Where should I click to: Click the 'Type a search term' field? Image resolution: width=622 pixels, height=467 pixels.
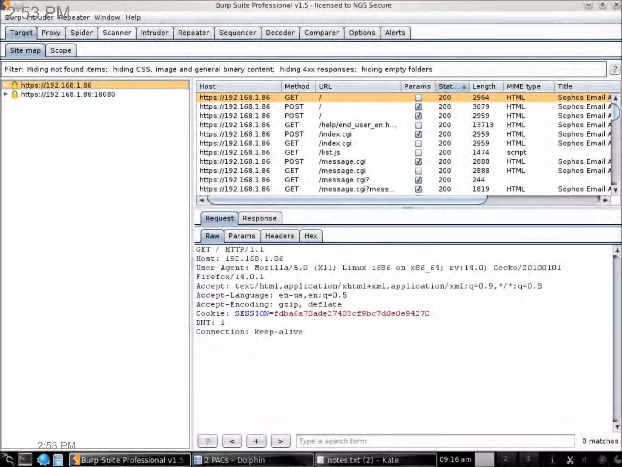pyautogui.click(x=435, y=441)
